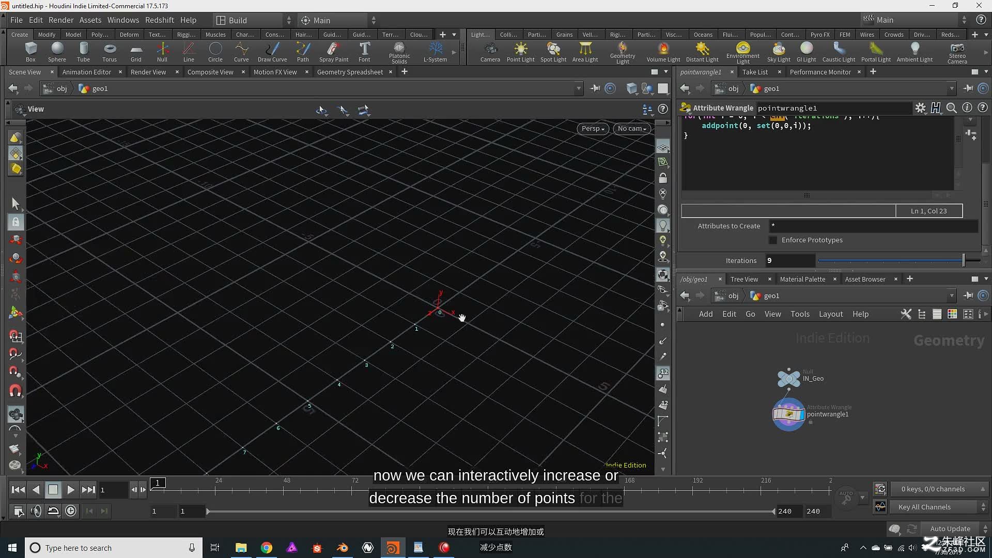Open the network editor Layout menu
The image size is (992, 558).
point(831,314)
